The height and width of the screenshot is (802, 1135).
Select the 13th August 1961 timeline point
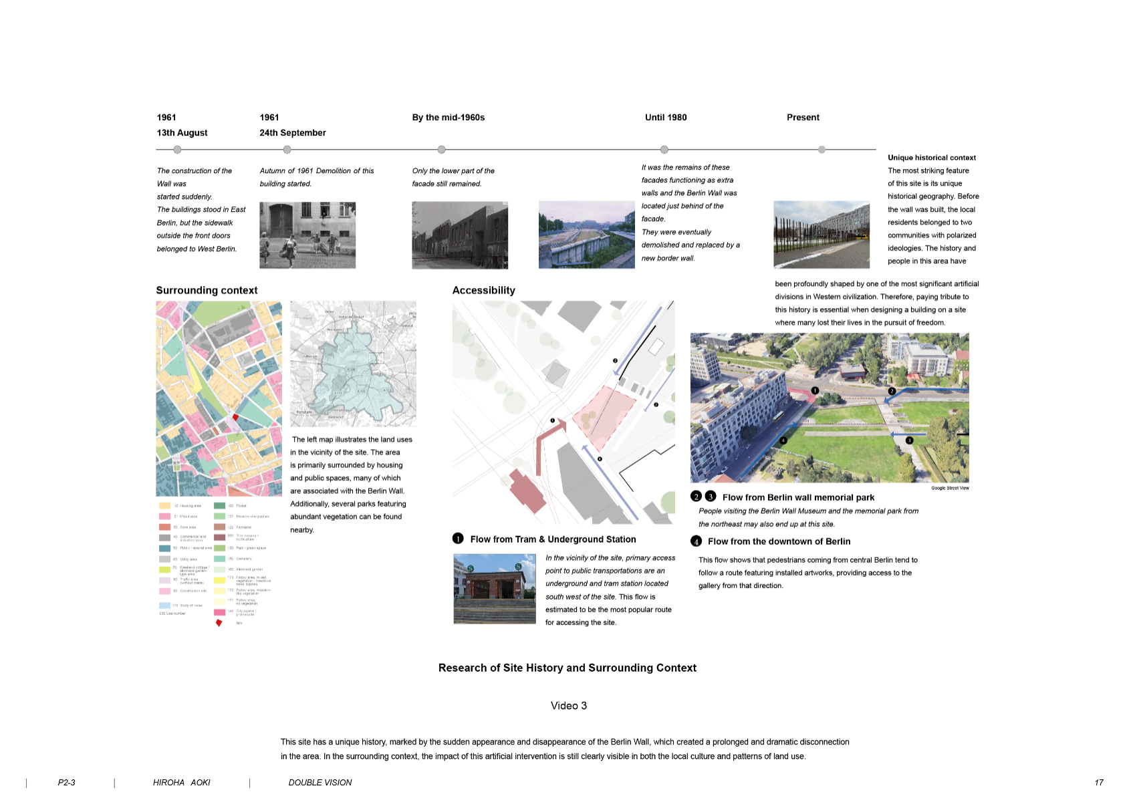(x=177, y=150)
